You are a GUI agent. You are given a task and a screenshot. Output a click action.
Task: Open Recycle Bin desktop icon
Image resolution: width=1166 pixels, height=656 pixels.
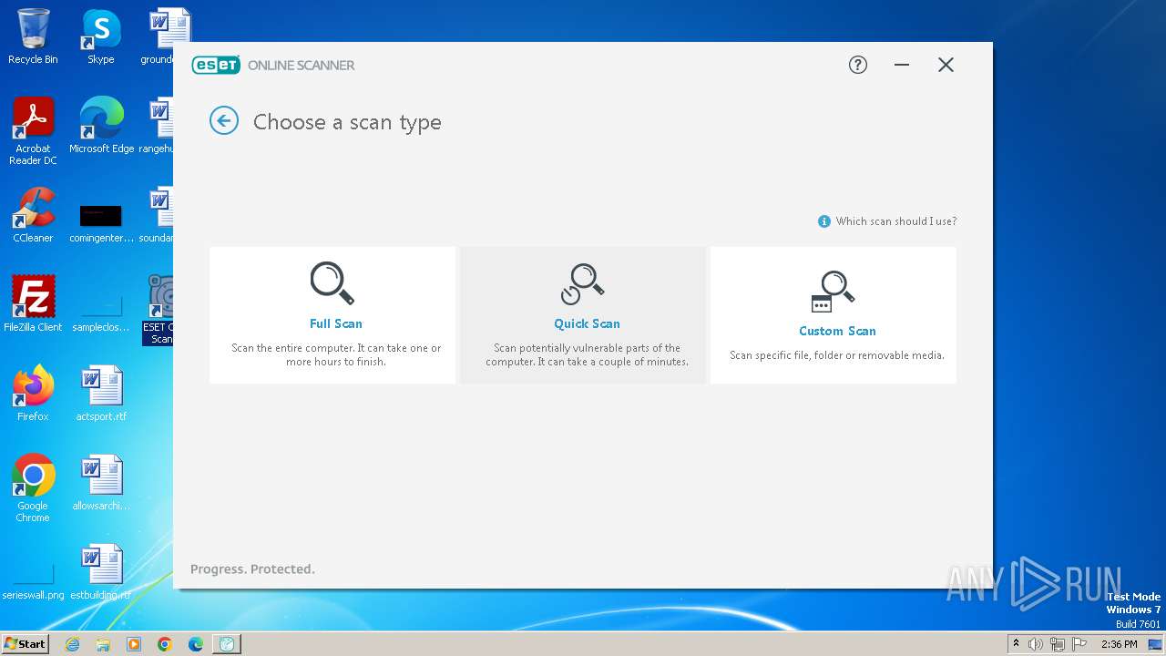coord(33,36)
